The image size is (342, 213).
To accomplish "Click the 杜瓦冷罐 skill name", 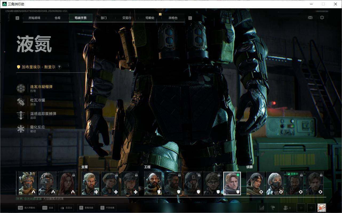I will (x=38, y=100).
